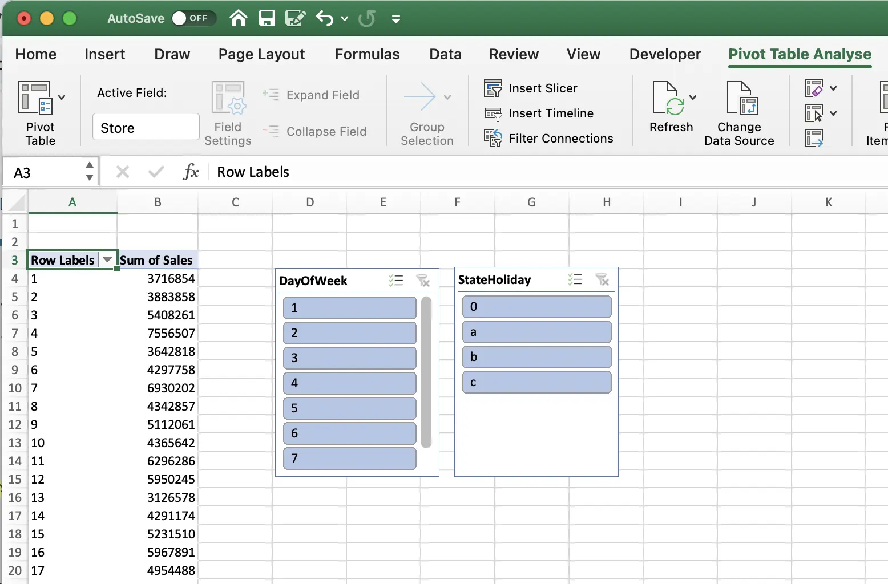Click the Undo arrow icon
888x584 pixels.
point(325,18)
